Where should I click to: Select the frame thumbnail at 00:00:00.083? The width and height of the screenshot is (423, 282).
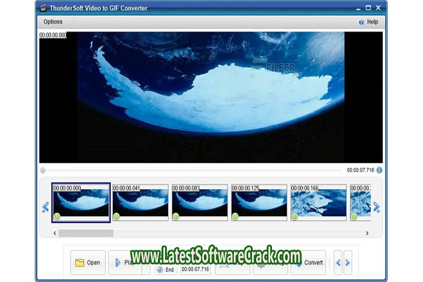(200, 203)
